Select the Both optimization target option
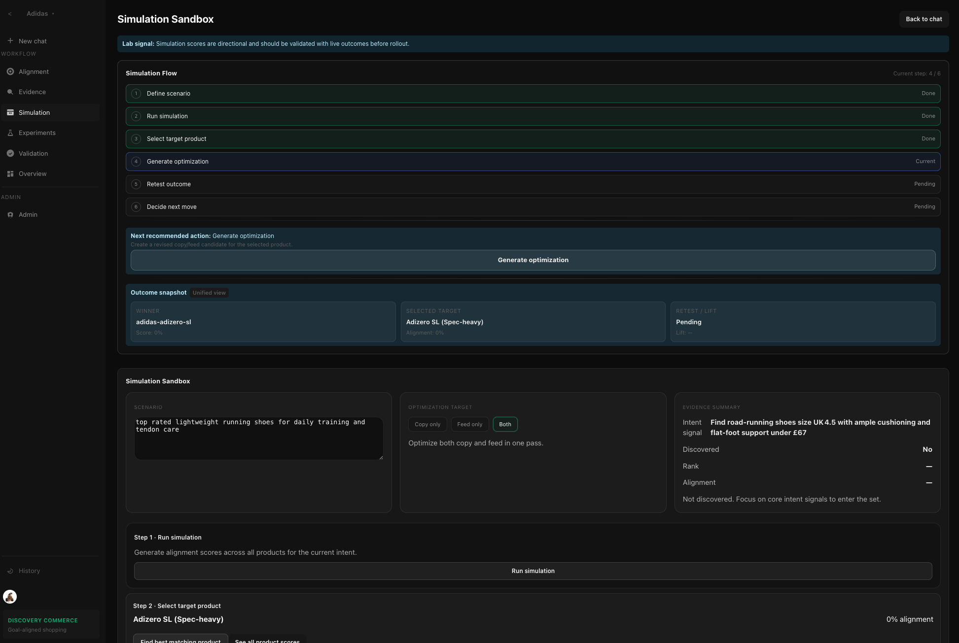Screen dimensions: 959x643 505,424
